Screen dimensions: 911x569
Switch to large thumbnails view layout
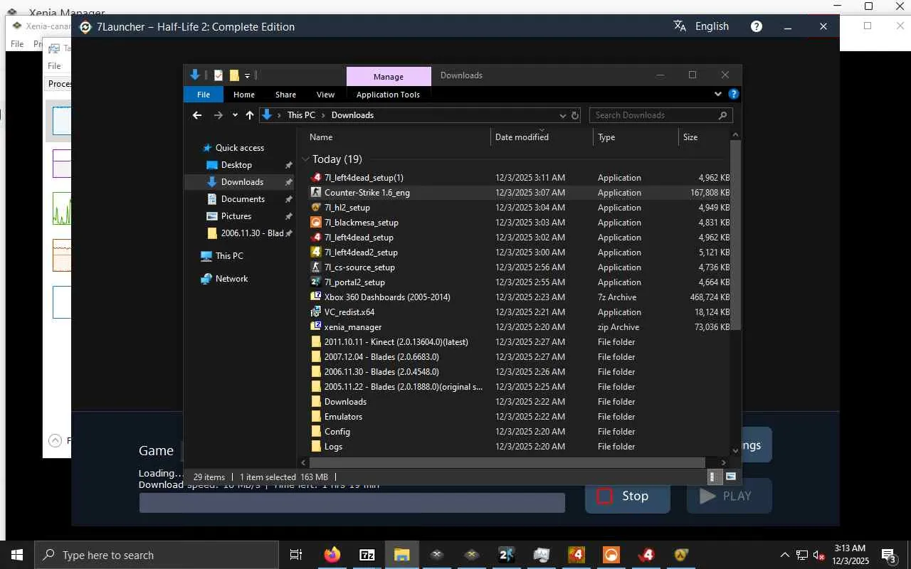[730, 477]
